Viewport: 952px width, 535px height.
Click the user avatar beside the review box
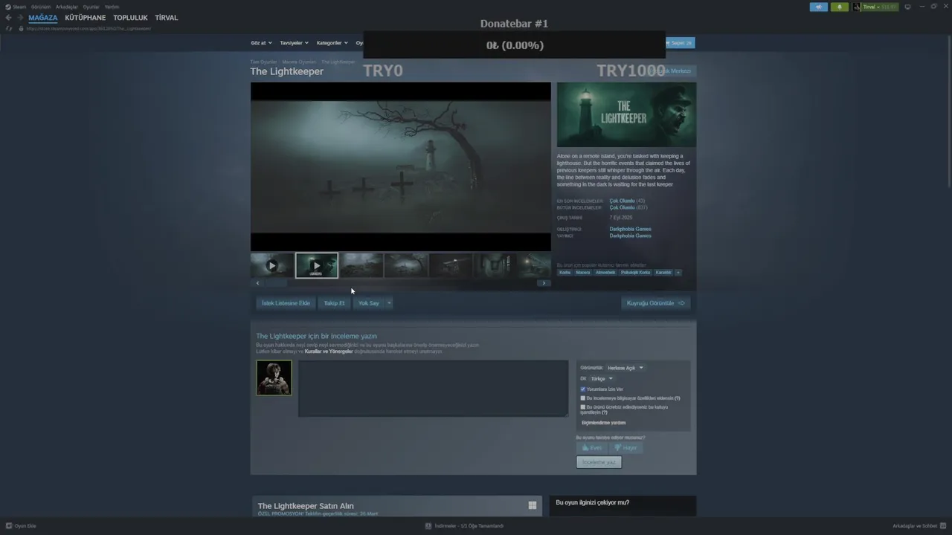click(274, 377)
